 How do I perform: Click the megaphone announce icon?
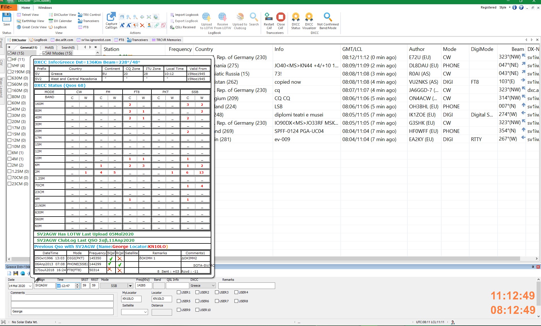pyautogui.click(x=136, y=25)
